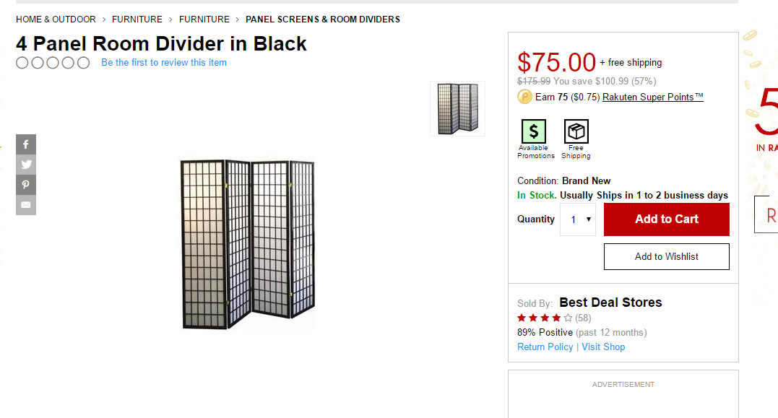Click the Add to Cart button
Image resolution: width=778 pixels, height=418 pixels.
[666, 219]
